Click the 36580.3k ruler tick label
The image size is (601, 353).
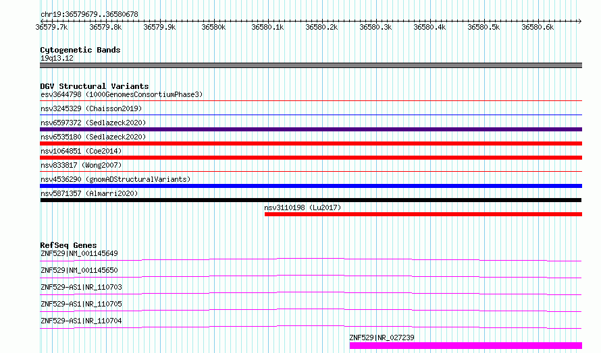pyautogui.click(x=375, y=27)
